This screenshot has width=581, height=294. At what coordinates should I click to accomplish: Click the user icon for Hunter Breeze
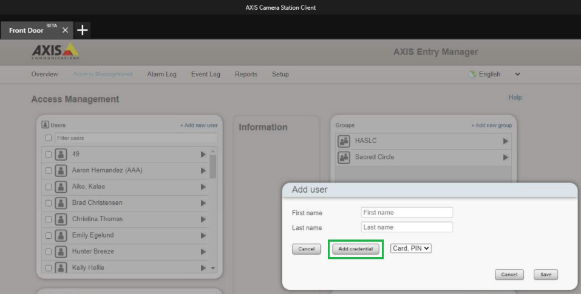(61, 252)
